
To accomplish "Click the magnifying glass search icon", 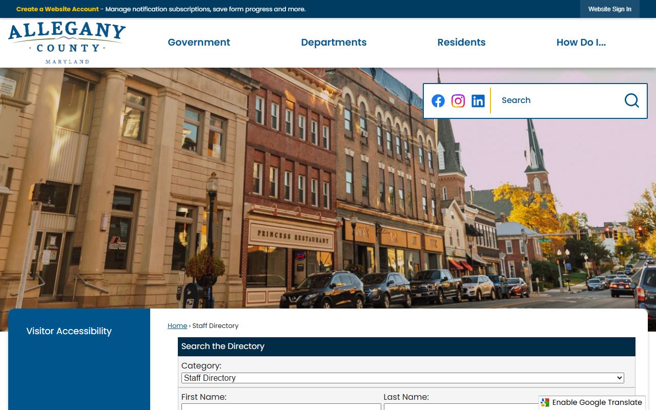I will click(x=631, y=100).
